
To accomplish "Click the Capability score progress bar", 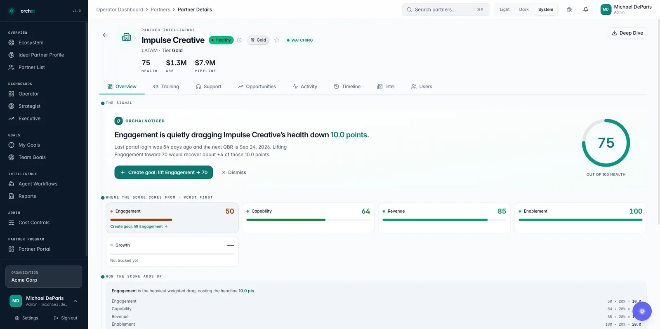I will [x=308, y=220].
